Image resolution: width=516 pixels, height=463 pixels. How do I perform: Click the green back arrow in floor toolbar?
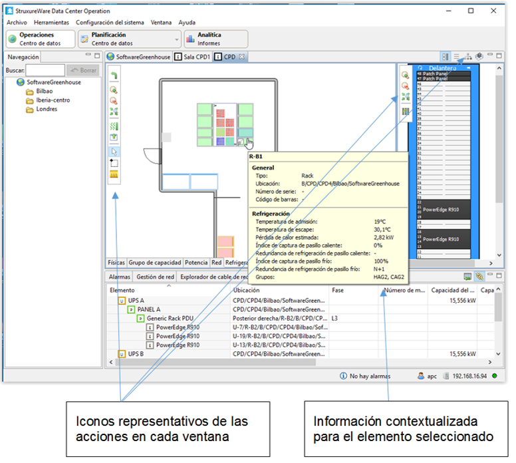point(114,75)
